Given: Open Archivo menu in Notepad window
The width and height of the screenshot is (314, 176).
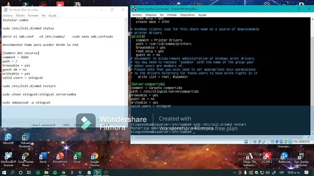Looking at the screenshot, I should 8,16.
